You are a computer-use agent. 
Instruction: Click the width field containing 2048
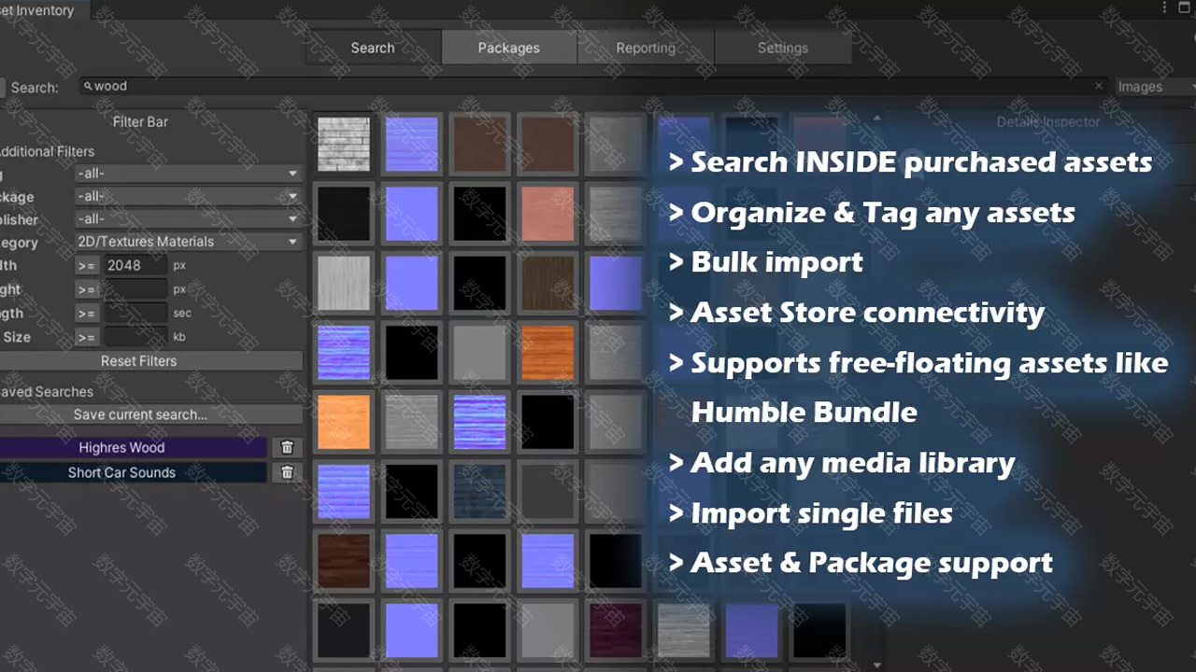135,265
